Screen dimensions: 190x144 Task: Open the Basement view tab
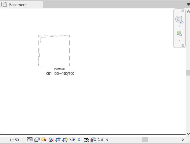pos(21,4)
